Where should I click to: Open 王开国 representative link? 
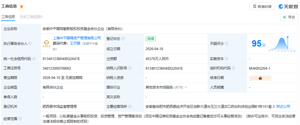pos(74,44)
